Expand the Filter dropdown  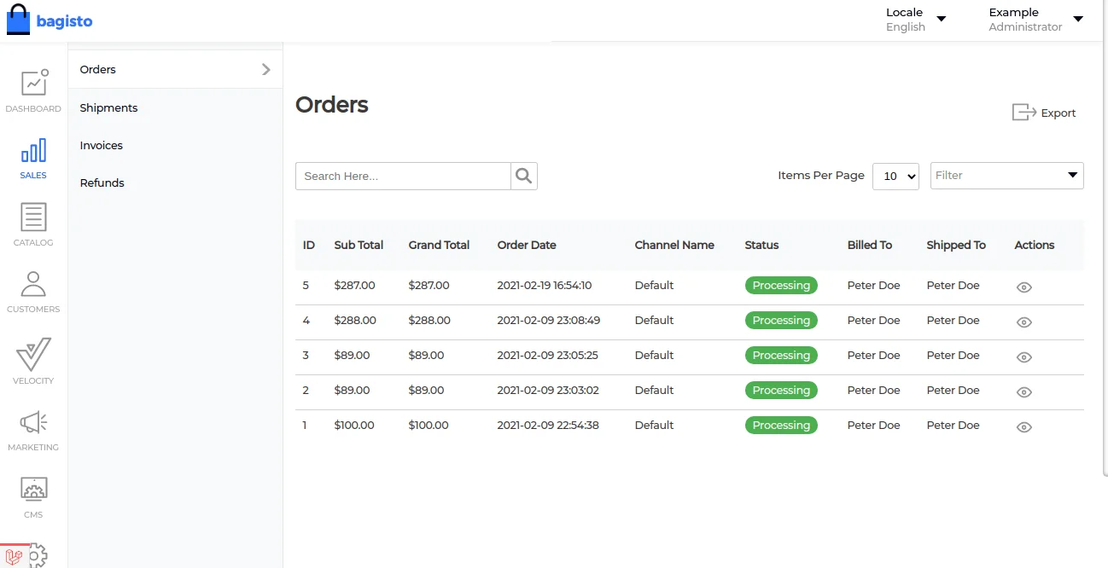pos(1006,176)
